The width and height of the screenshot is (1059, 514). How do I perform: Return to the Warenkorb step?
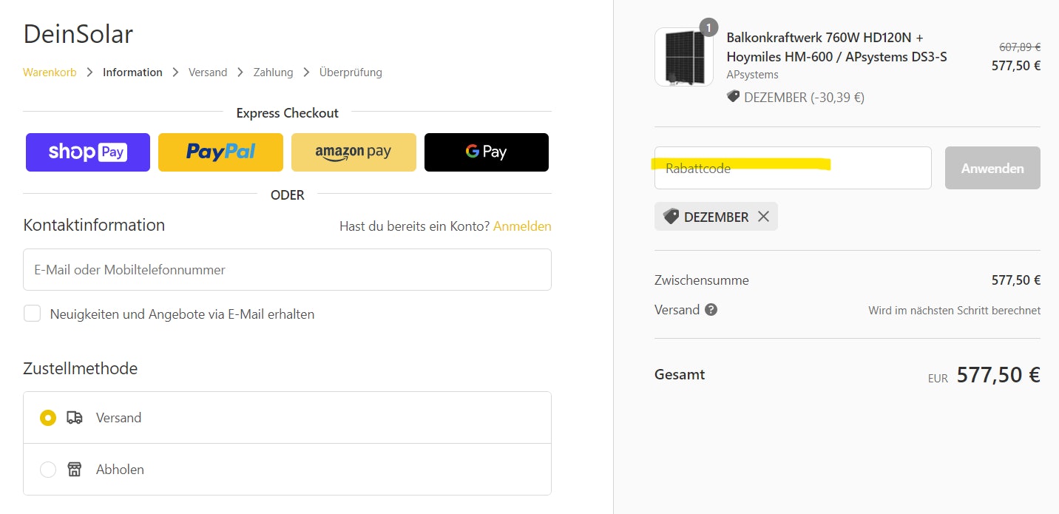click(x=50, y=72)
